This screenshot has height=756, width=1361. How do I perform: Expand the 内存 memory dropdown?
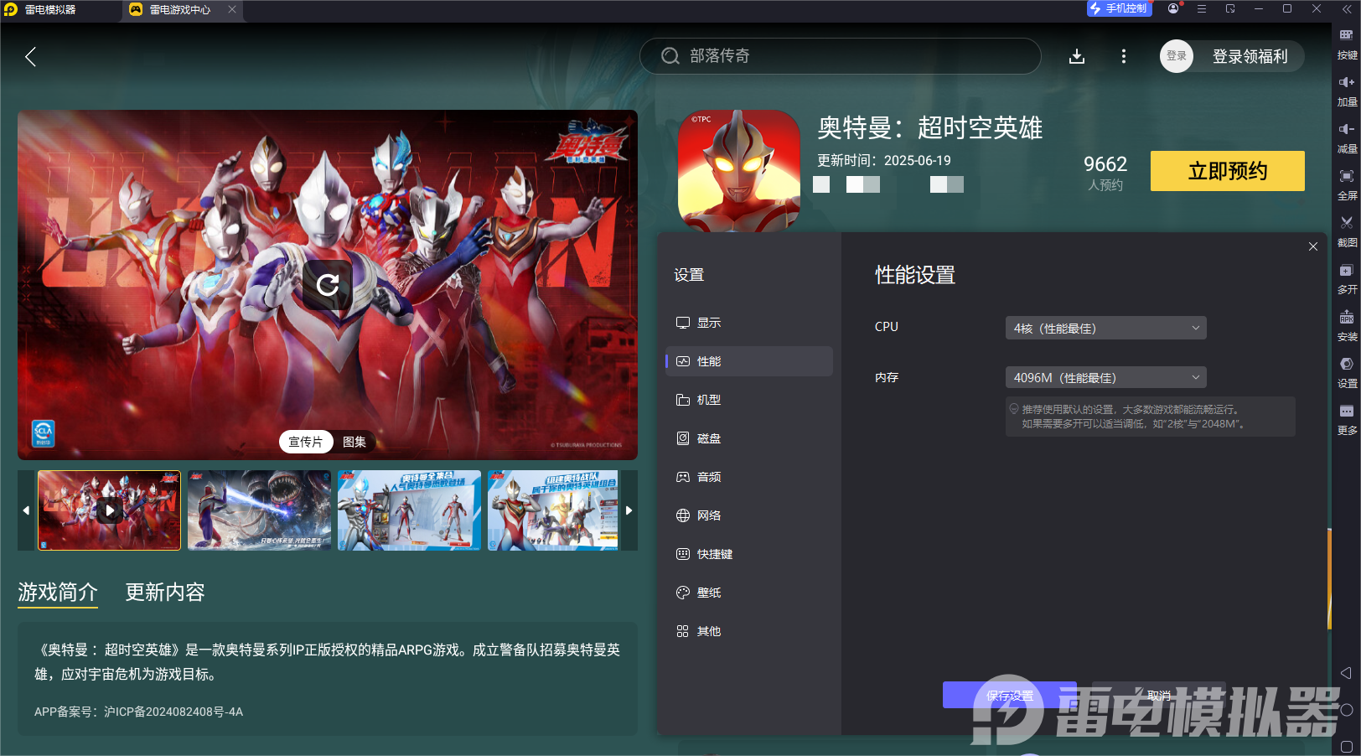(x=1105, y=378)
